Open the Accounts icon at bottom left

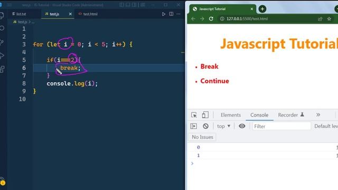(x=2, y=181)
